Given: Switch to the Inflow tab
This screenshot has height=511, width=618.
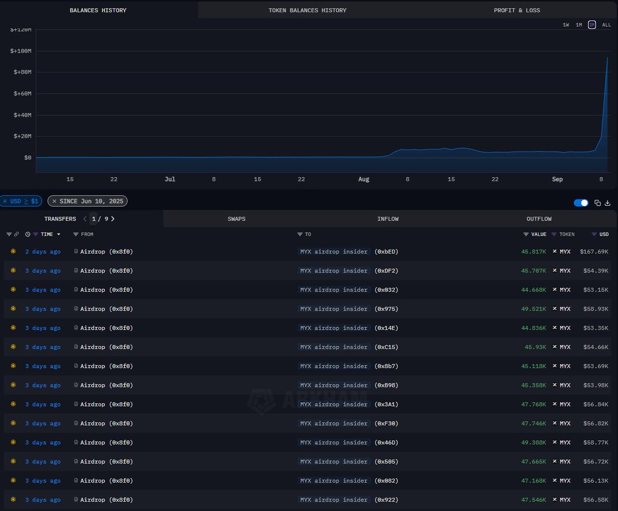Looking at the screenshot, I should click(x=388, y=218).
